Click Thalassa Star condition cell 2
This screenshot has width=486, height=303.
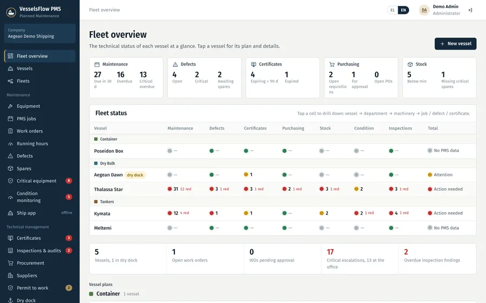point(359,189)
